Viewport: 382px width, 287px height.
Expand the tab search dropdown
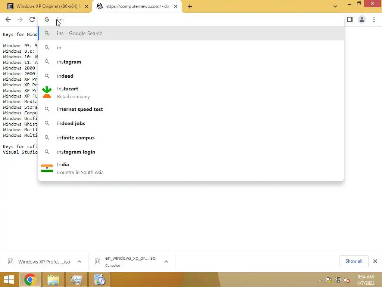[335, 6]
